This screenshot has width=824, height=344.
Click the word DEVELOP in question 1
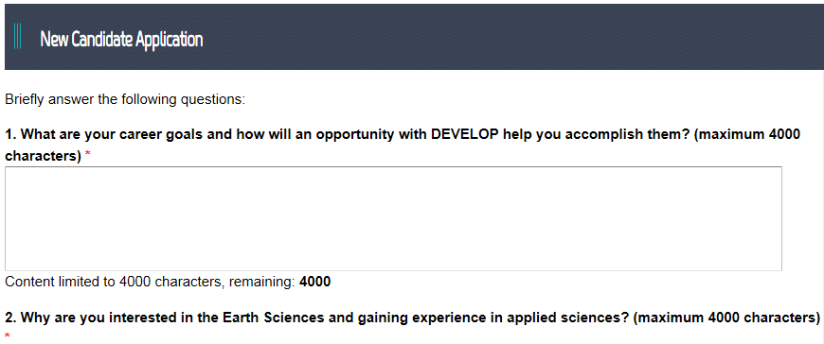[x=464, y=134]
